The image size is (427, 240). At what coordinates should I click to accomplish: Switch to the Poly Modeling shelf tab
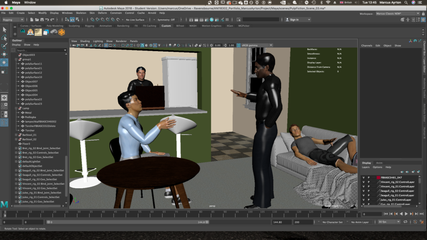55,26
